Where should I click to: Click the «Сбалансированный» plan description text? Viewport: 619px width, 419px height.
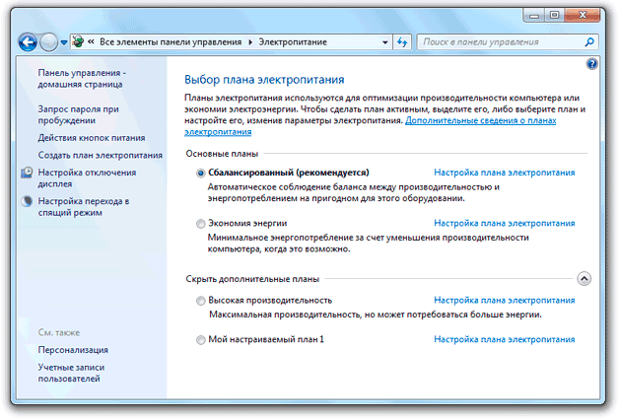tap(353, 192)
